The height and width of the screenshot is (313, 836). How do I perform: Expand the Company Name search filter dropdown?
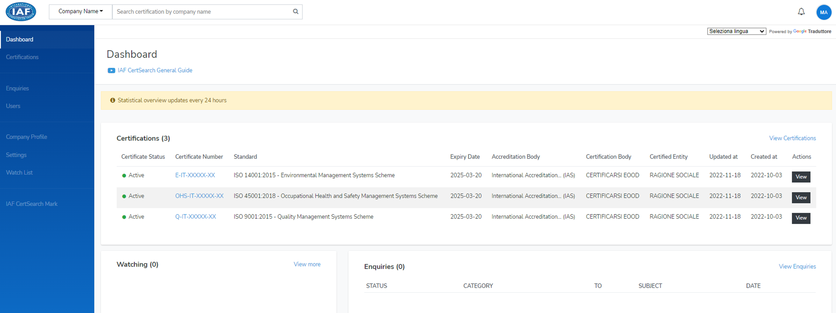click(80, 12)
